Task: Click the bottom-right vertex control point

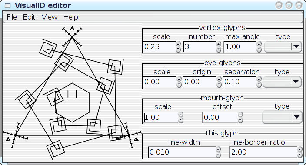Action: pos(129,135)
